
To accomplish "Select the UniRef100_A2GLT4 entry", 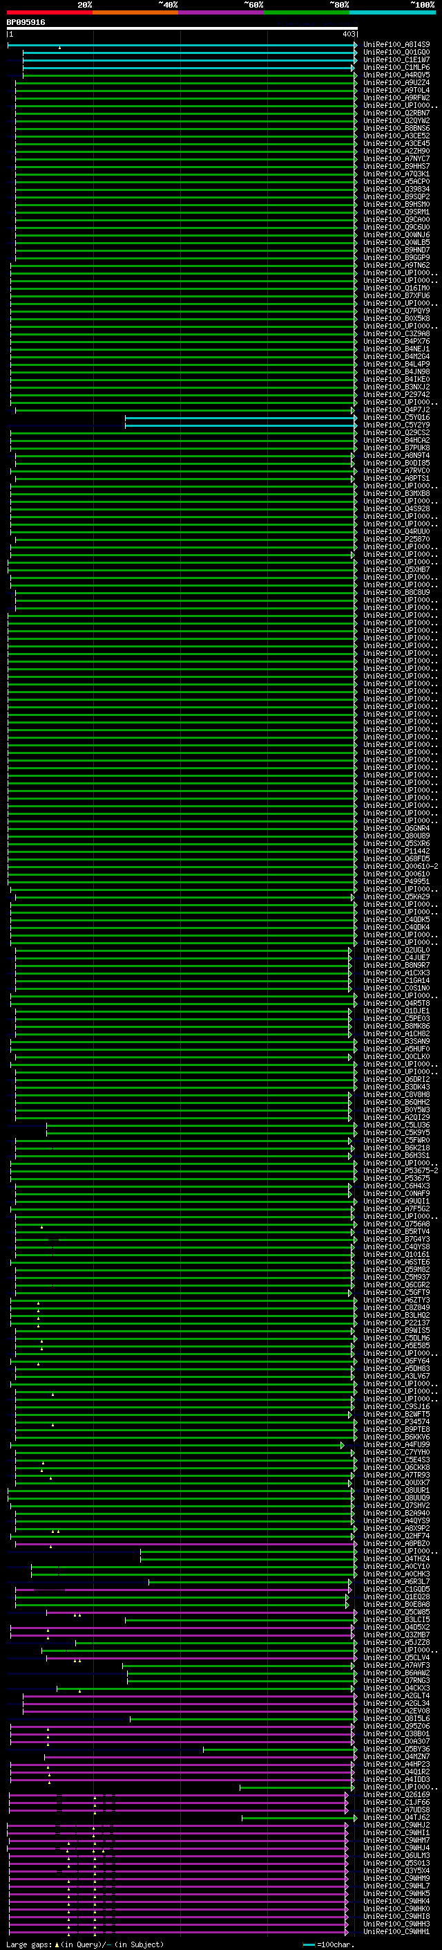I will pos(396,1695).
